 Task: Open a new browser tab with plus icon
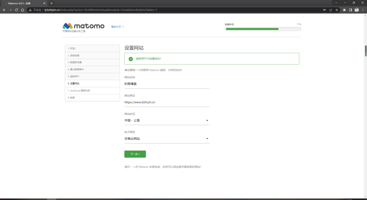pyautogui.click(x=51, y=3)
